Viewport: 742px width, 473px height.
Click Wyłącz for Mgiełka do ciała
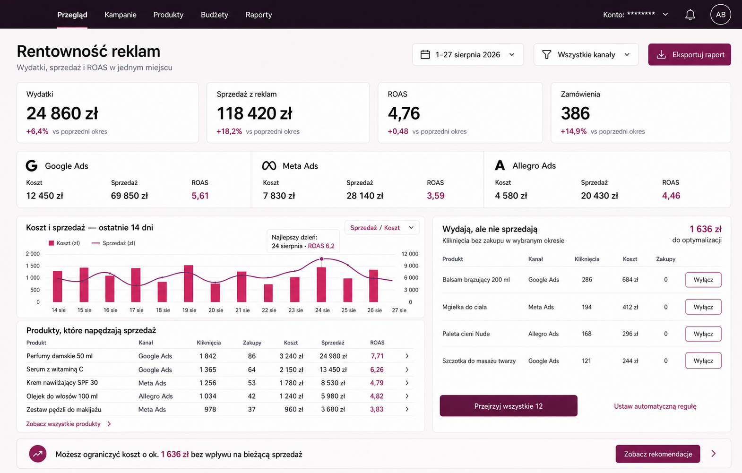pos(703,307)
